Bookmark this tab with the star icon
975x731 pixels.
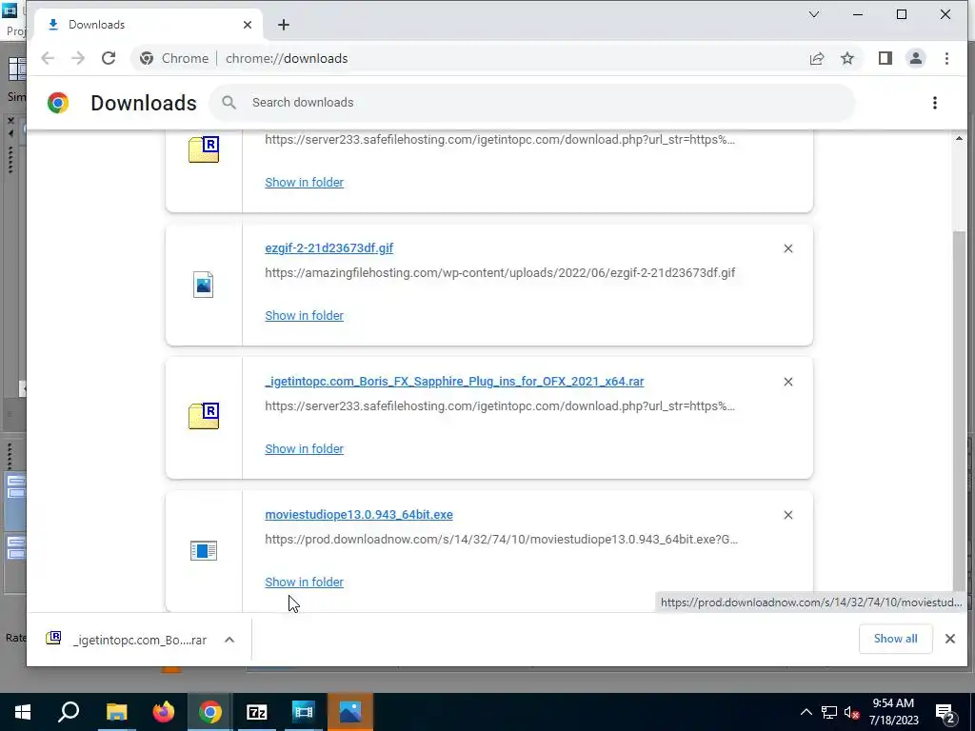pos(846,58)
